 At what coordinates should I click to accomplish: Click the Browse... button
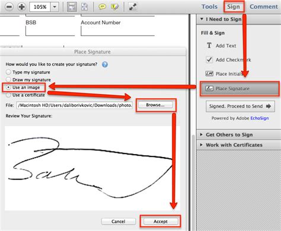click(x=155, y=105)
